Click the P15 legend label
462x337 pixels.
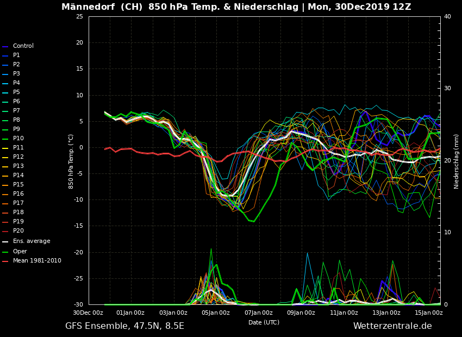18,185
